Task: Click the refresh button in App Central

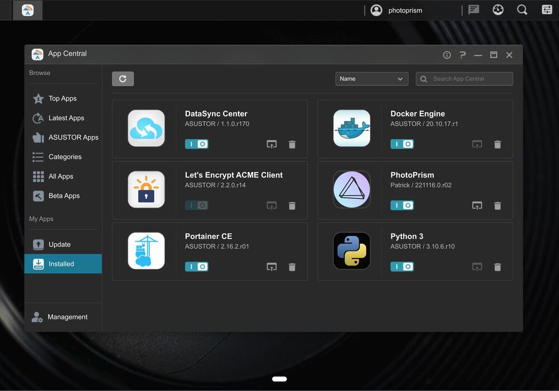Action: click(x=122, y=79)
